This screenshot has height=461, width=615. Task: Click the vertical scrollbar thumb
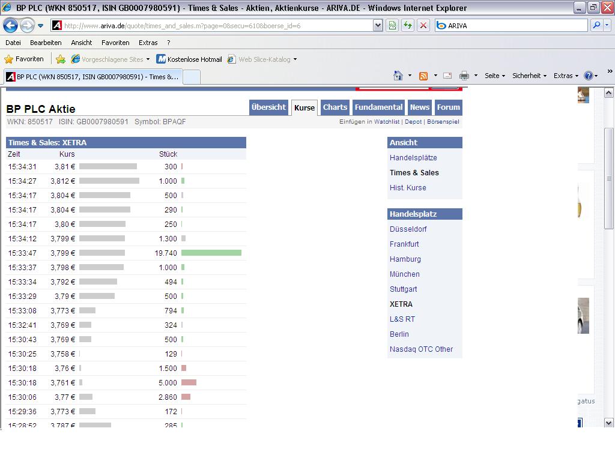click(608, 178)
